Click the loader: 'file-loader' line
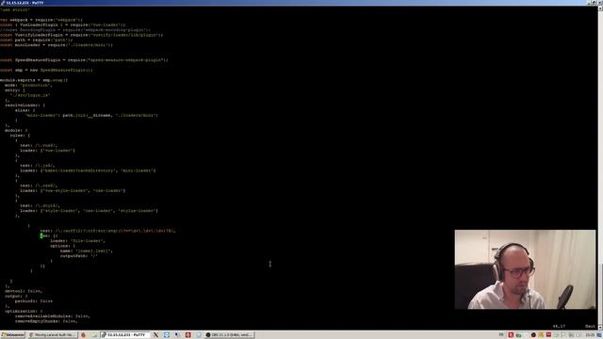 [77, 241]
